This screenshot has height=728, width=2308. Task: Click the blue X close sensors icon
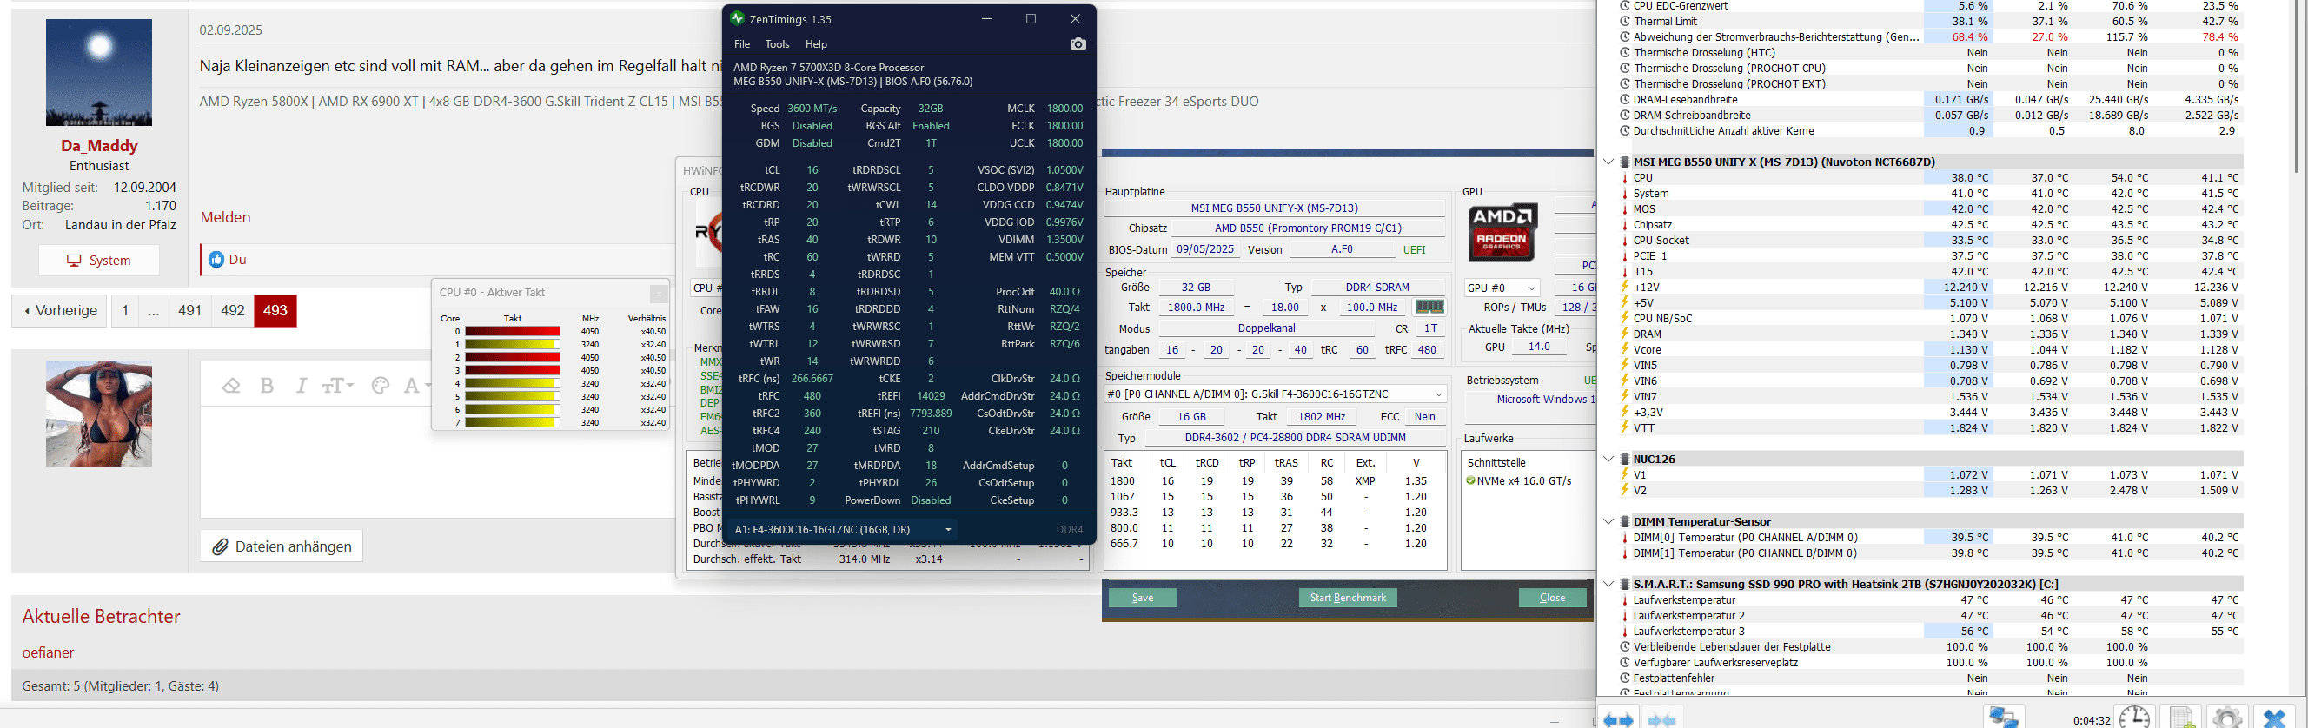coord(2274,718)
